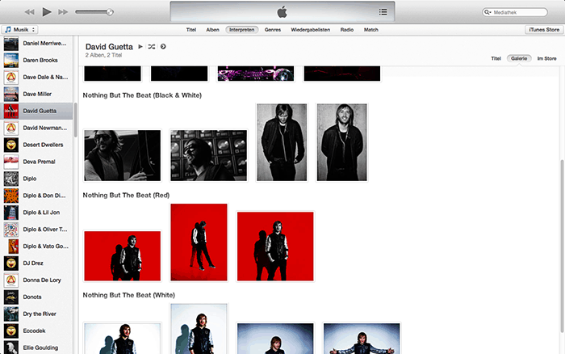Open Black & White portrait smiling at camera
Viewport: 565px width, 354px height.
click(342, 142)
